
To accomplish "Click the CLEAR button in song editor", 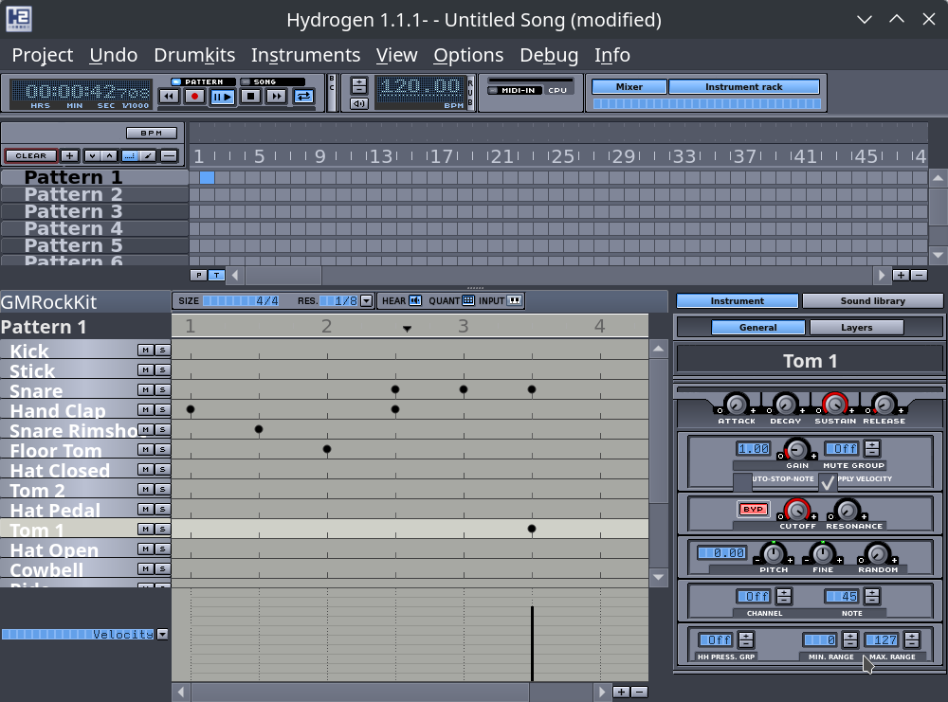I will tap(30, 155).
